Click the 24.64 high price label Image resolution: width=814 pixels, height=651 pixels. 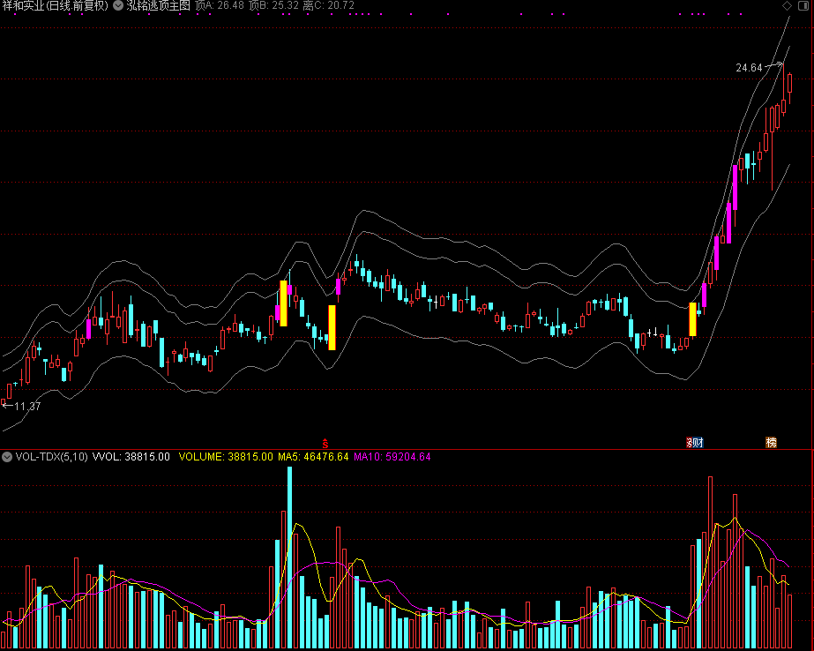[749, 68]
